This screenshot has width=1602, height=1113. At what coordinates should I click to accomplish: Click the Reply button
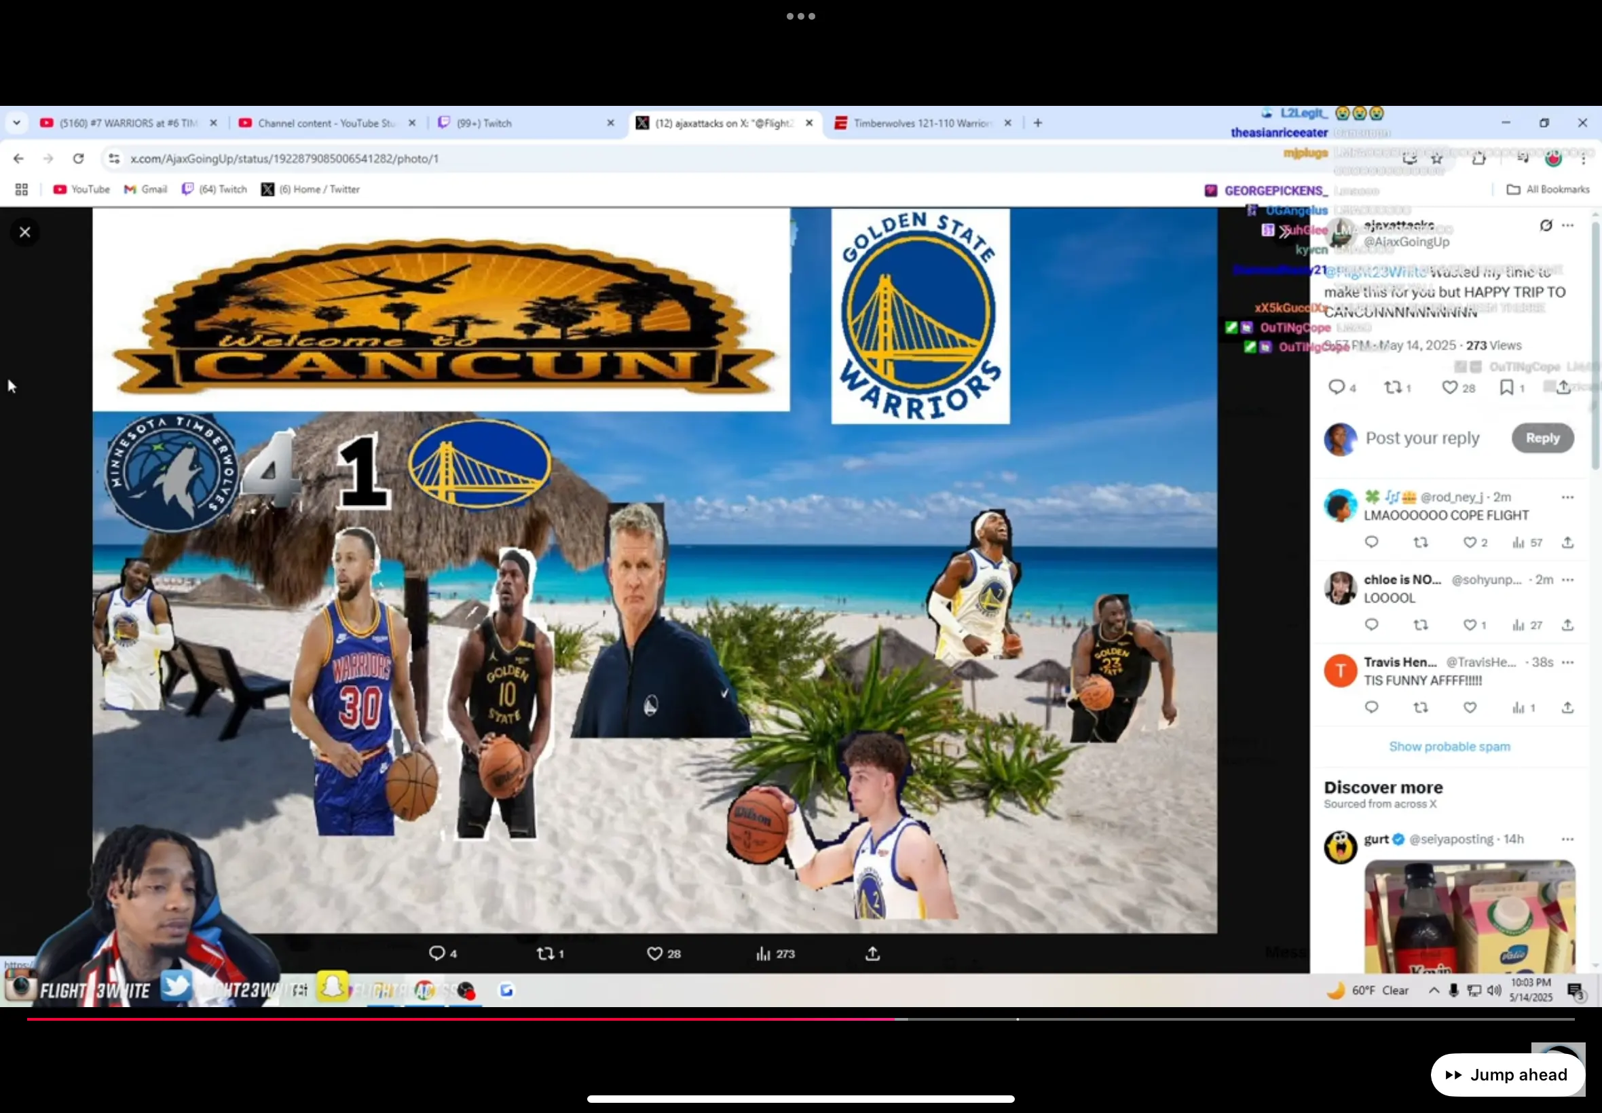point(1542,438)
